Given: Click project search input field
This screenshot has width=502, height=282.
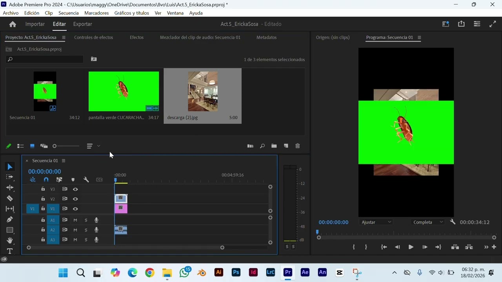Looking at the screenshot, I should [x=45, y=59].
